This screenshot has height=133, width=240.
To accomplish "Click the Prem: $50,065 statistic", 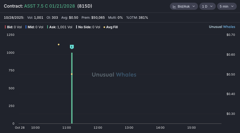I will click(93, 18).
